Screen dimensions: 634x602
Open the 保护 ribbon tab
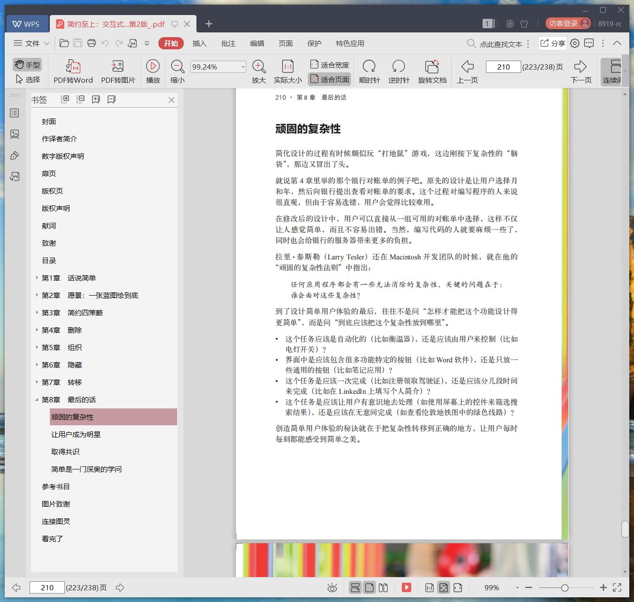[314, 43]
